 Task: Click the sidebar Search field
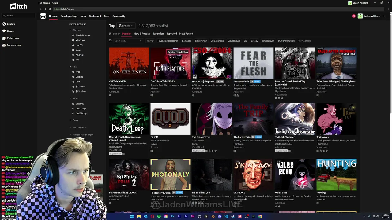[x=18, y=15]
